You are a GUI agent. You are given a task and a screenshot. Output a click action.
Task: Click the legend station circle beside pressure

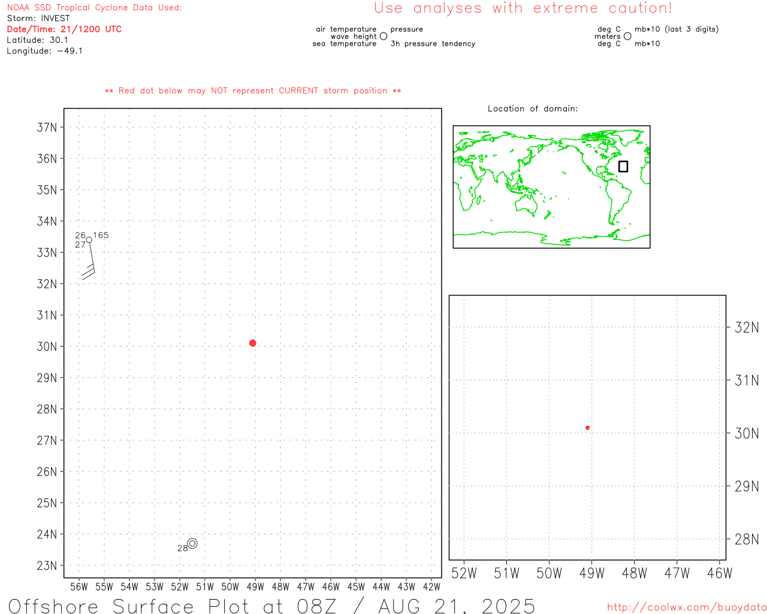click(x=383, y=36)
